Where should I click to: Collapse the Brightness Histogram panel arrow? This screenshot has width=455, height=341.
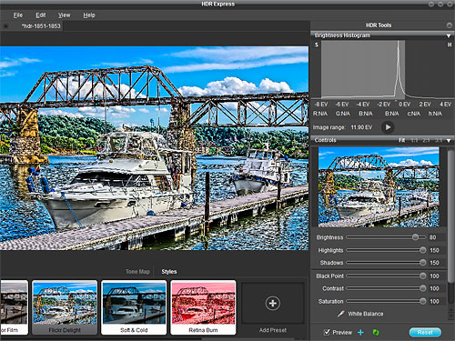click(449, 35)
